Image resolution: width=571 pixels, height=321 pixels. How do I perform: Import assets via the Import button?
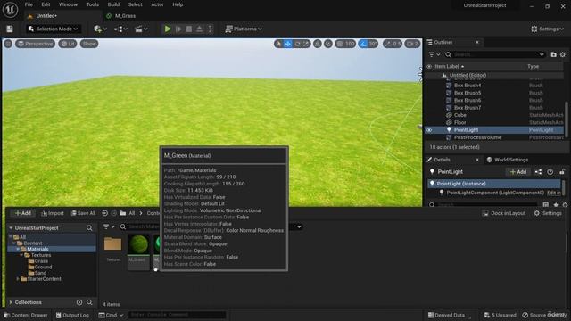tap(53, 213)
